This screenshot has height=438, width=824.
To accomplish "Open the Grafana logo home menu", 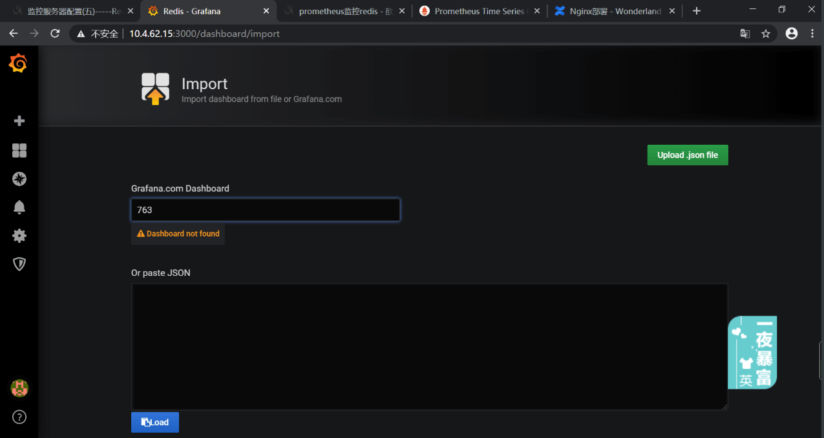I will point(18,63).
